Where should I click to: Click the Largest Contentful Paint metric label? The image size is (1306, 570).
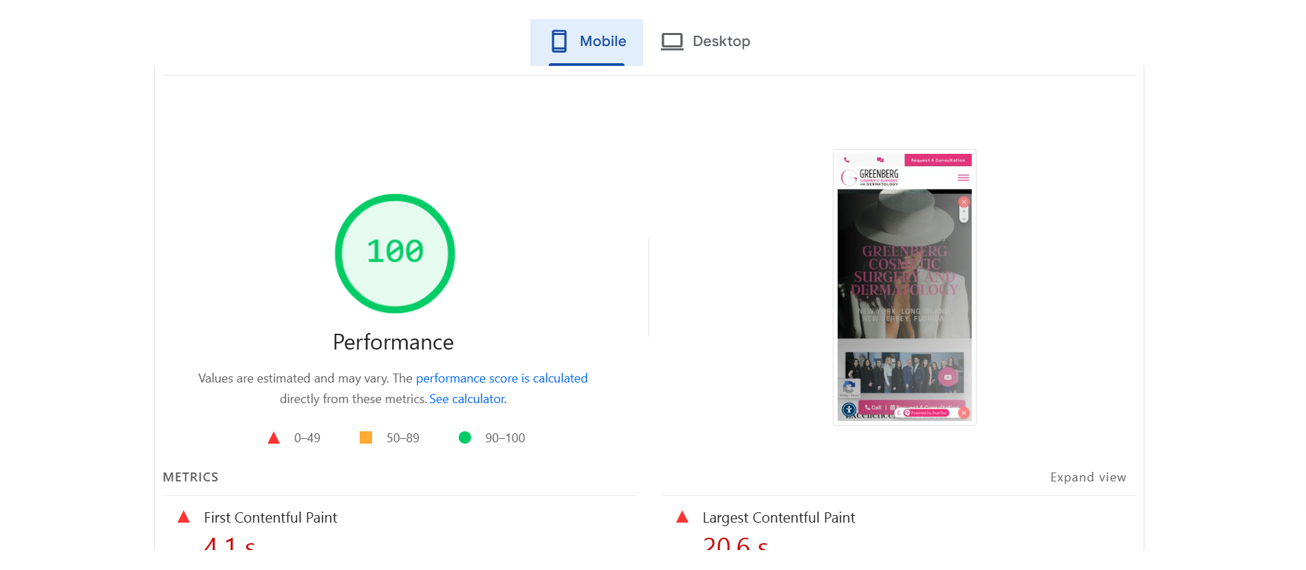(779, 518)
